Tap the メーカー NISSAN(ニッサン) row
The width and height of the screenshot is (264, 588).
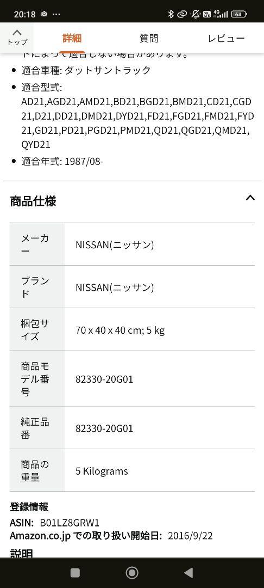pyautogui.click(x=132, y=244)
